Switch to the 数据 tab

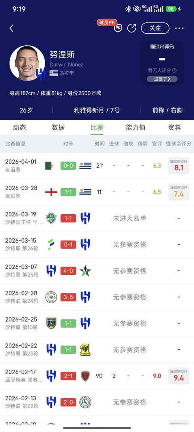click(58, 128)
